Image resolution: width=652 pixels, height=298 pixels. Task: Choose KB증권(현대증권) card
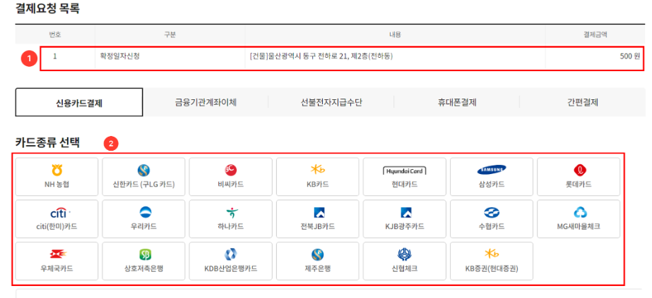(492, 261)
